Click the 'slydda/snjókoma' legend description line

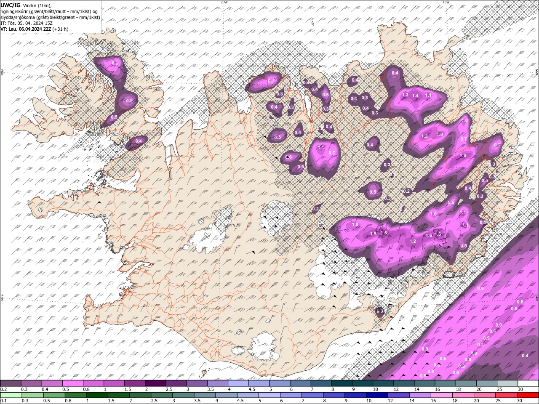coord(51,17)
